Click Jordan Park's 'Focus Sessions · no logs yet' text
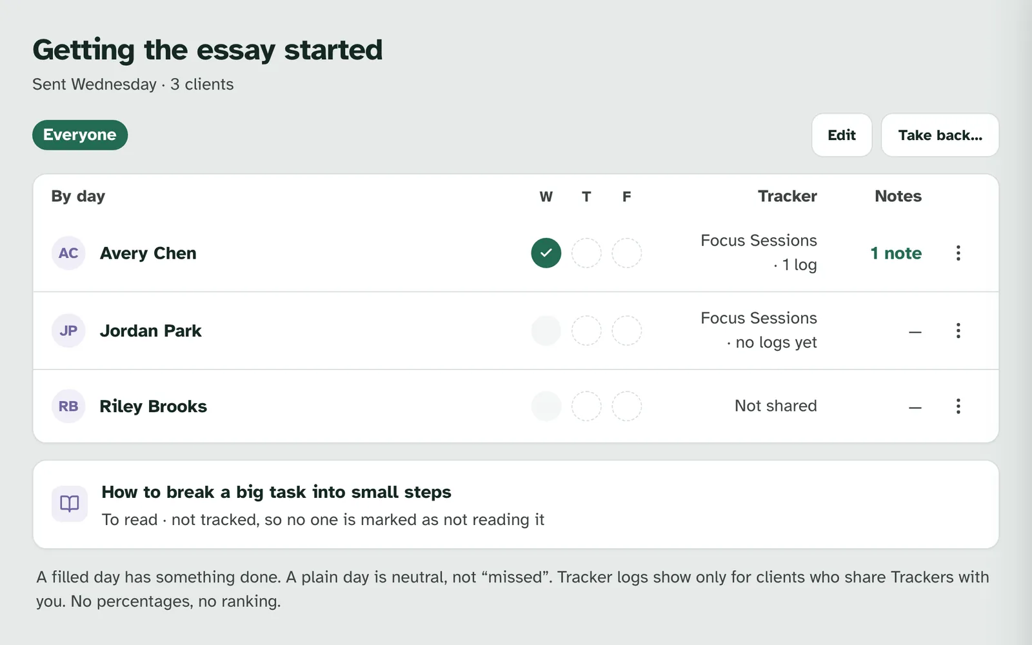1032x645 pixels. (759, 330)
